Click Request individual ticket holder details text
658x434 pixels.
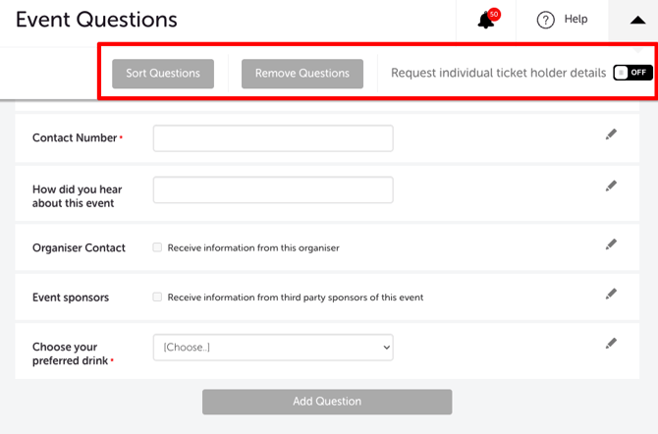(x=499, y=73)
